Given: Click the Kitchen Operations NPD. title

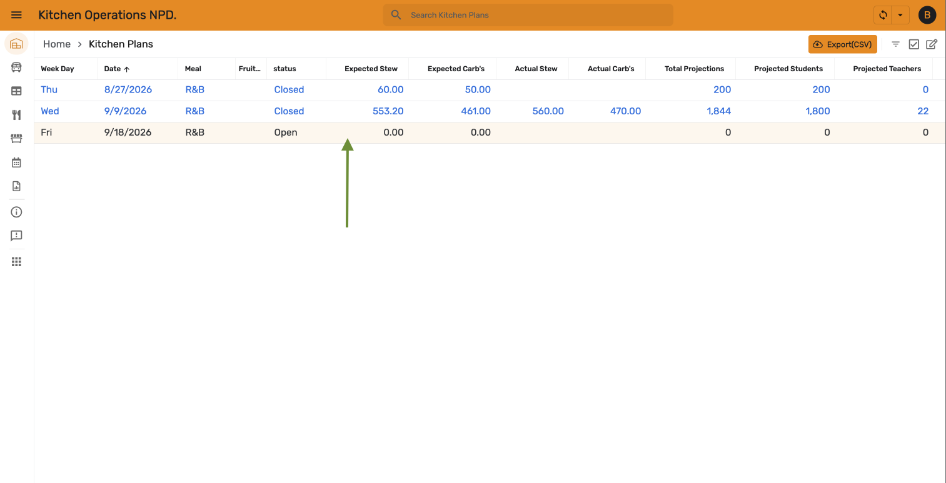Looking at the screenshot, I should click(x=108, y=15).
